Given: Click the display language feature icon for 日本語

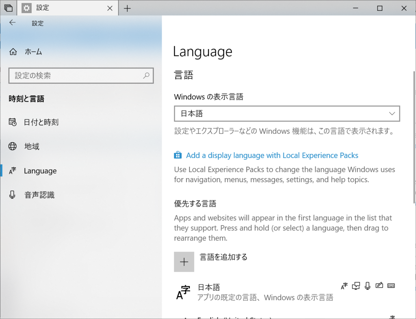Looking at the screenshot, I should click(x=344, y=286).
